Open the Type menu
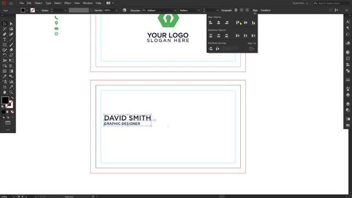352x198 pixels. [48, 3]
